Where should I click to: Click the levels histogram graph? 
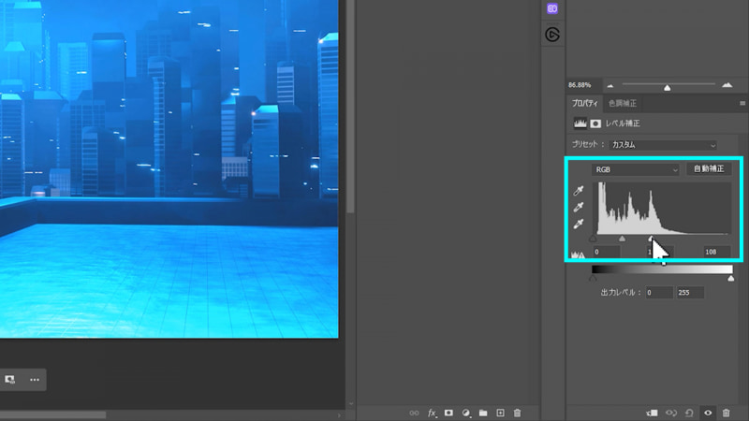click(x=662, y=209)
